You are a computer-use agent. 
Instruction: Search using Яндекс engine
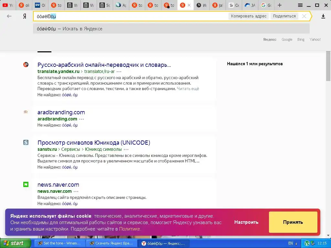click(270, 39)
